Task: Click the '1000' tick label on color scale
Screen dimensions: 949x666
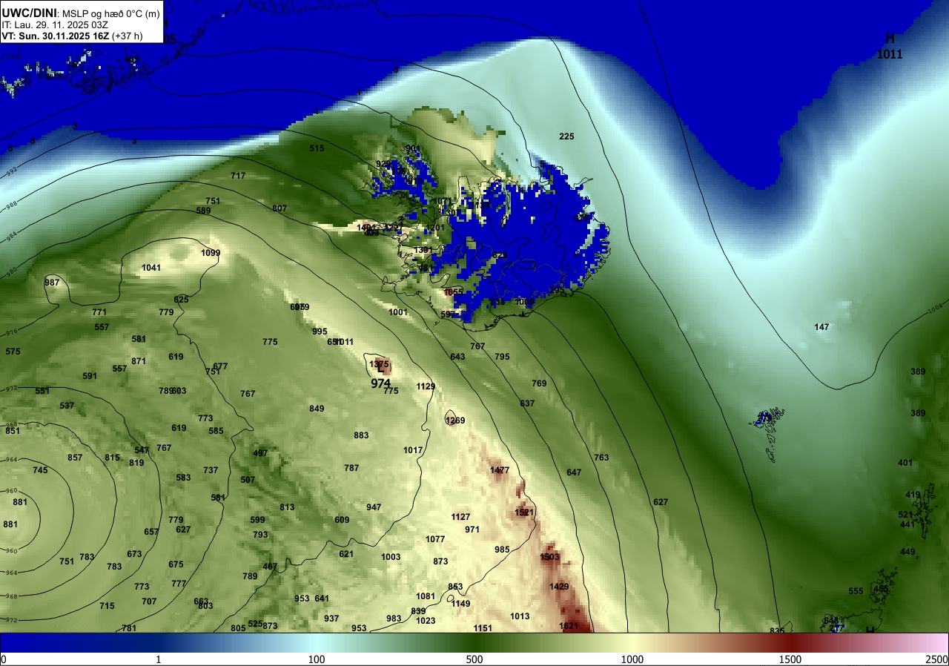Action: tap(632, 659)
